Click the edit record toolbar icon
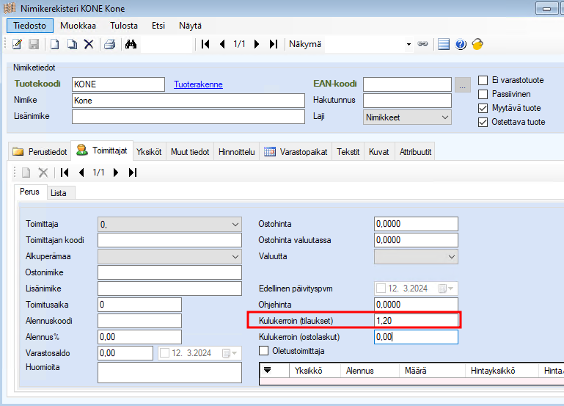This screenshot has width=564, height=406. [x=18, y=44]
